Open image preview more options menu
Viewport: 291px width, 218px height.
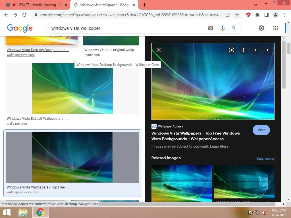pos(244,50)
